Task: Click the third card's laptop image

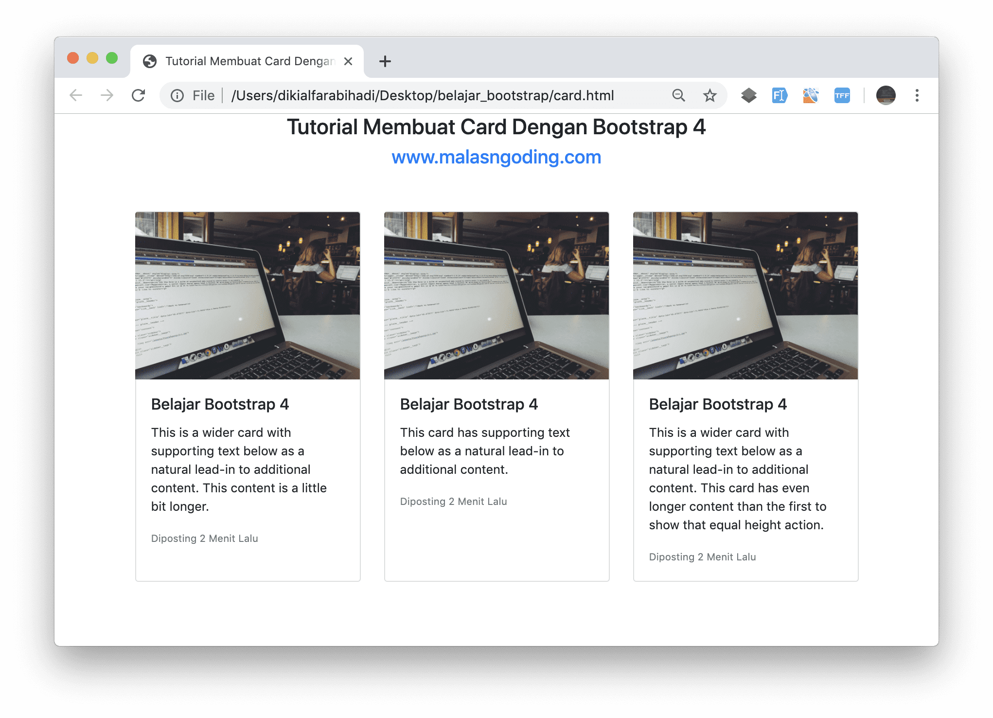Action: (745, 296)
